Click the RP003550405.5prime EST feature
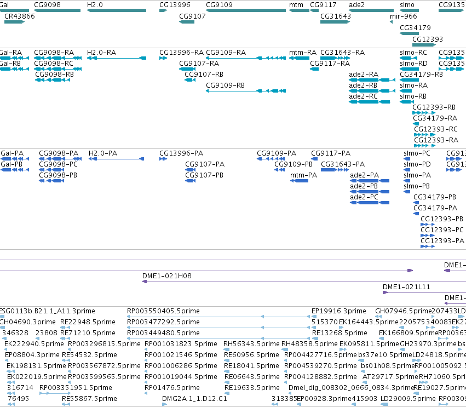466x407 pixels. (x=218, y=317)
